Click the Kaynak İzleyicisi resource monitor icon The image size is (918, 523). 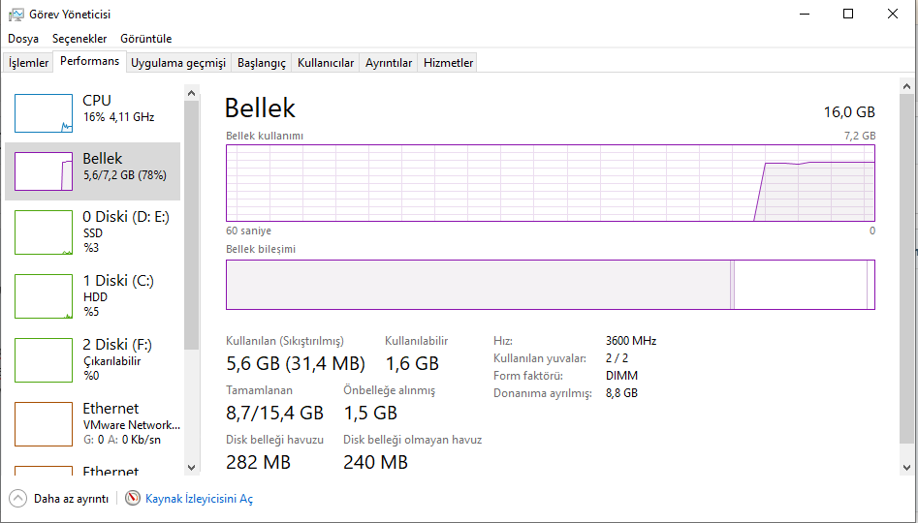[134, 499]
